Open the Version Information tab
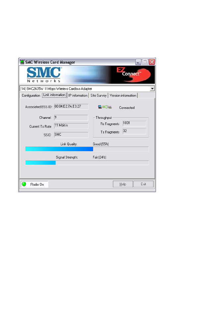The image size is (208, 320). tap(123, 95)
